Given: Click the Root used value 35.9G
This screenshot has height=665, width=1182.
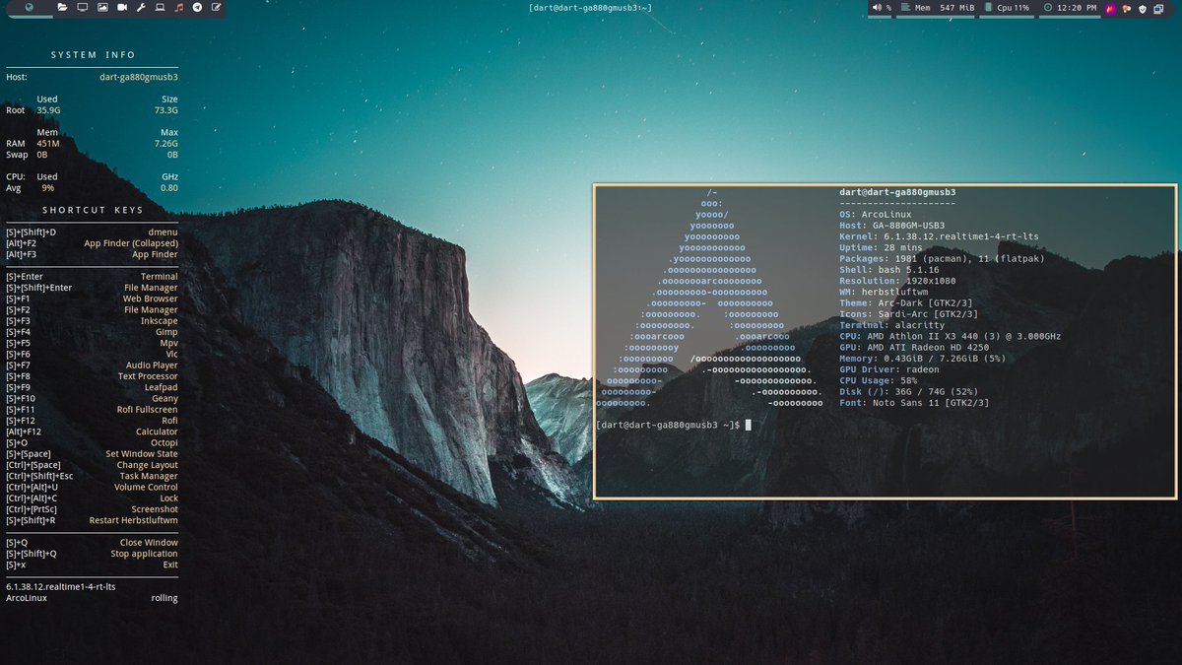Looking at the screenshot, I should click(x=48, y=110).
